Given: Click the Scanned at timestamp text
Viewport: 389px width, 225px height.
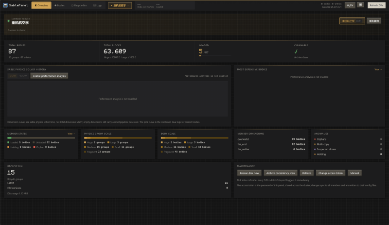Looking at the screenshot, I should (x=332, y=7).
